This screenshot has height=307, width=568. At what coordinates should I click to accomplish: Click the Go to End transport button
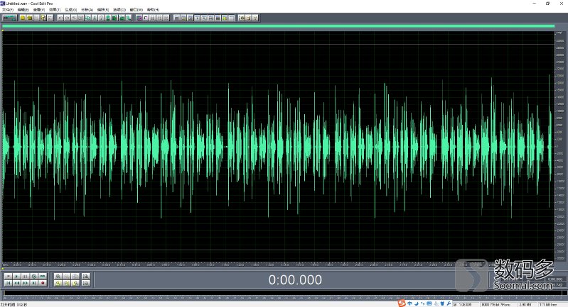pyautogui.click(x=33, y=283)
